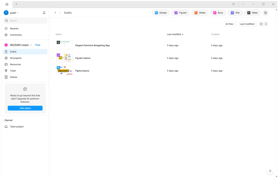Open Resources in sidebar
This screenshot has height=183, width=279.
25,64
